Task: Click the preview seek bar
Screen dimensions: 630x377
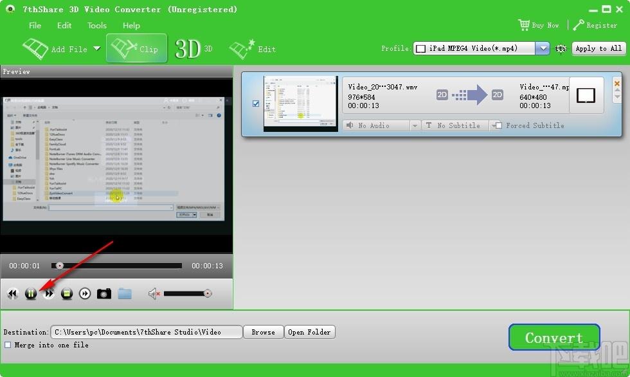Action: [116, 266]
